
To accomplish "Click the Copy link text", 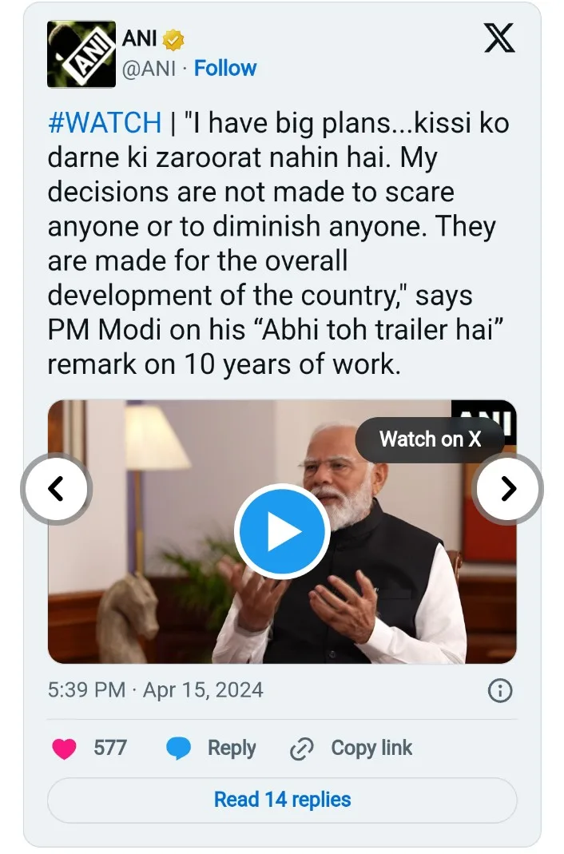I will (x=371, y=749).
